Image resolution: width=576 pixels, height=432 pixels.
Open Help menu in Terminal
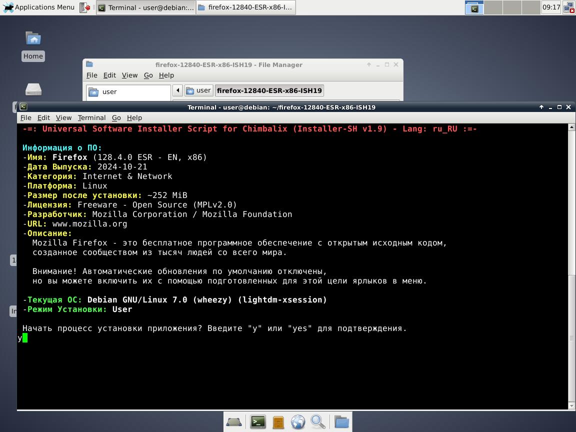134,117
